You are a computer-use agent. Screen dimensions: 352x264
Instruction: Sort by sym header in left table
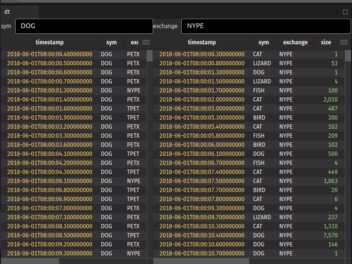pyautogui.click(x=111, y=42)
